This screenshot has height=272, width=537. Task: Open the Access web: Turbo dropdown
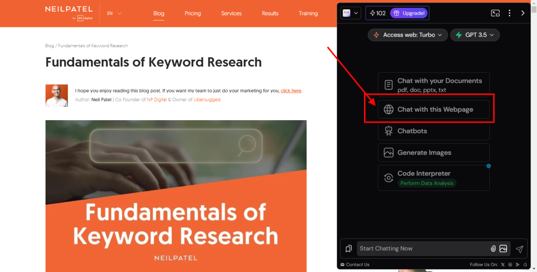(408, 35)
